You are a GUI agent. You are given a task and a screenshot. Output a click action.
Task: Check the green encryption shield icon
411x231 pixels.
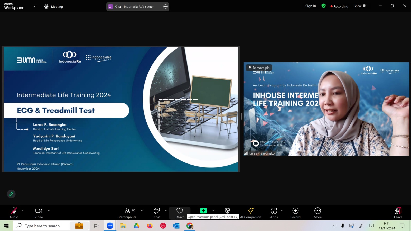point(324,6)
